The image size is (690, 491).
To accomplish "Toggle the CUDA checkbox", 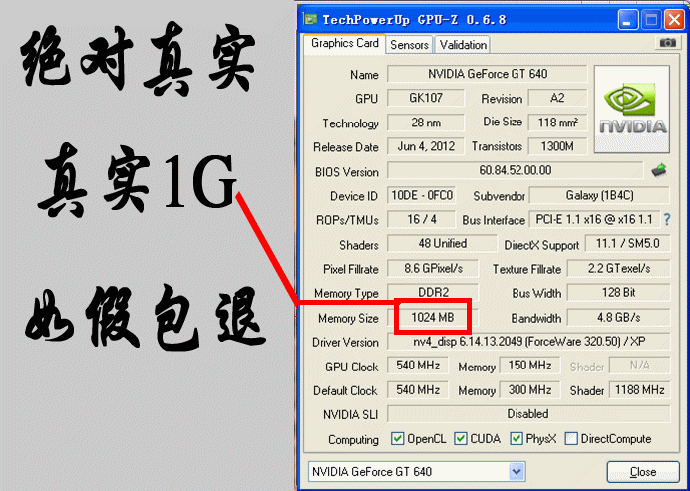I will (461, 438).
